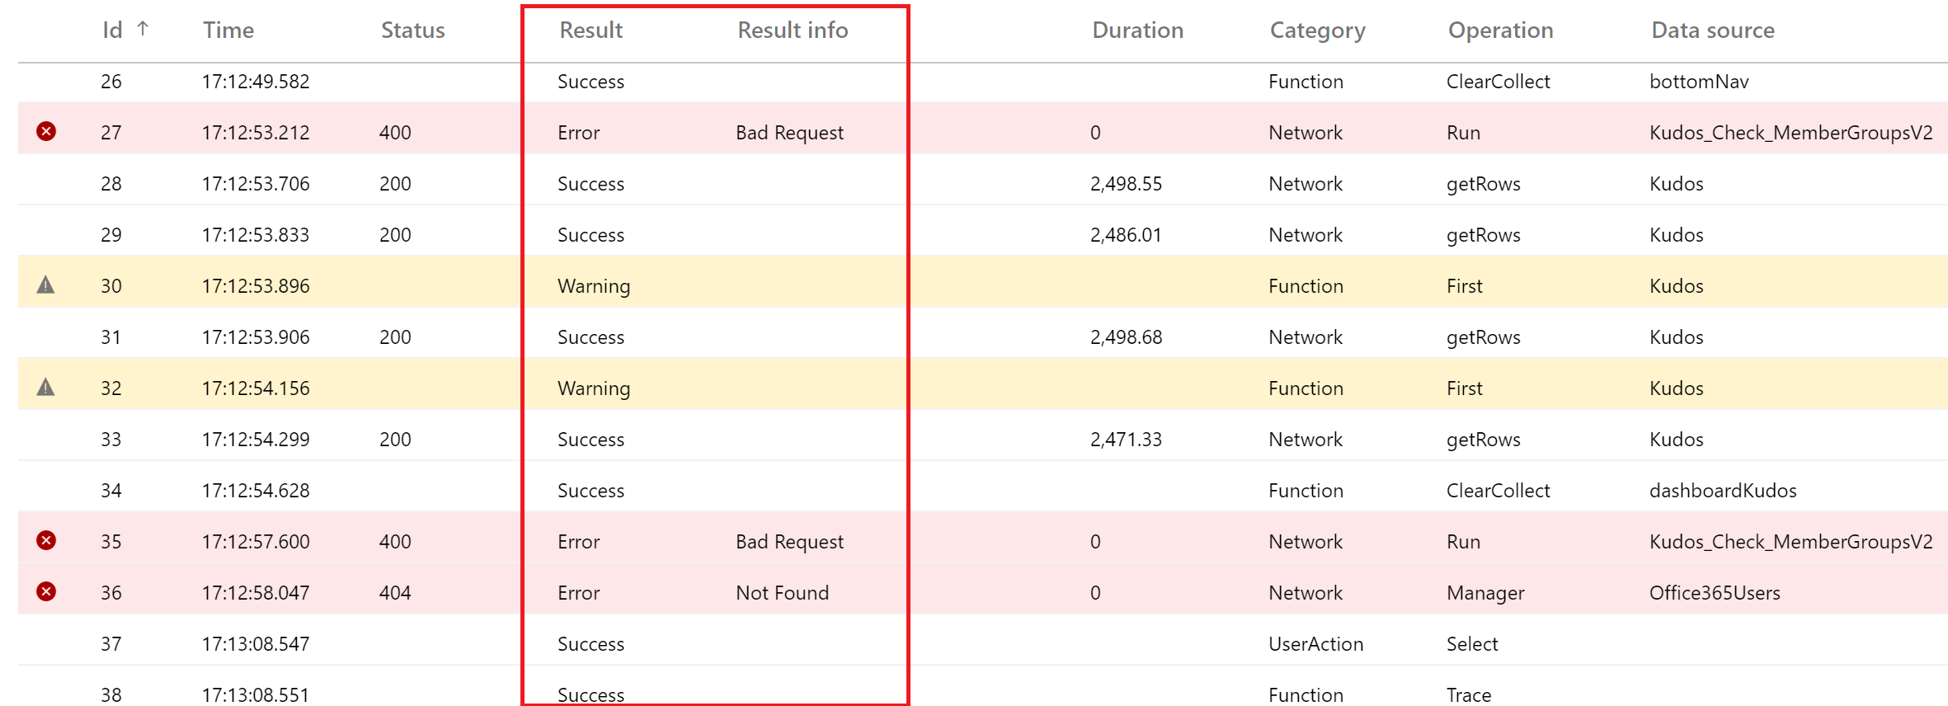
Task: Sort by the Time column header
Action: (x=228, y=31)
